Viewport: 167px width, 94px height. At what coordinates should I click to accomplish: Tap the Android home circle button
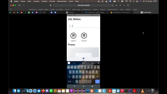(83, 86)
